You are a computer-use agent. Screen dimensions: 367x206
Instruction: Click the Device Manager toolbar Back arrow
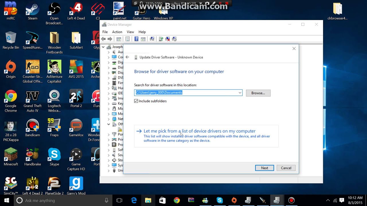point(103,39)
